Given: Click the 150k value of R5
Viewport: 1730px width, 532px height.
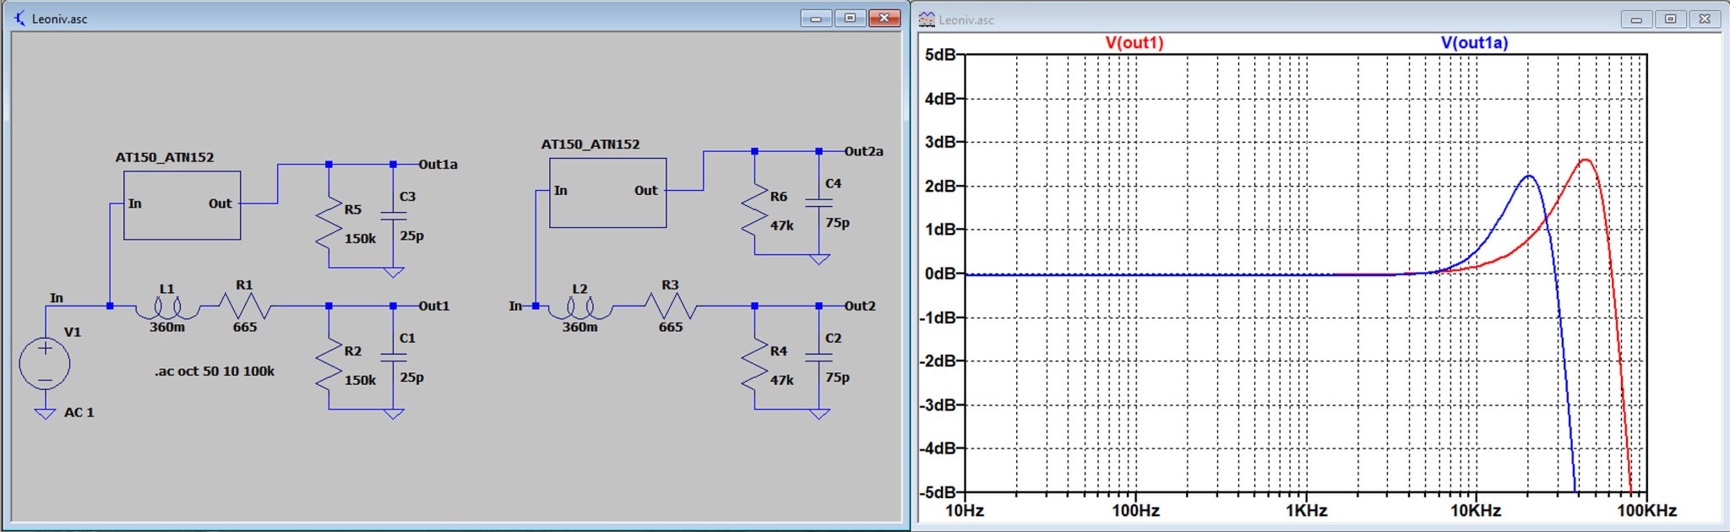Looking at the screenshot, I should click(x=360, y=238).
